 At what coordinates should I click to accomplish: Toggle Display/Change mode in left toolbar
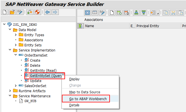20,12
